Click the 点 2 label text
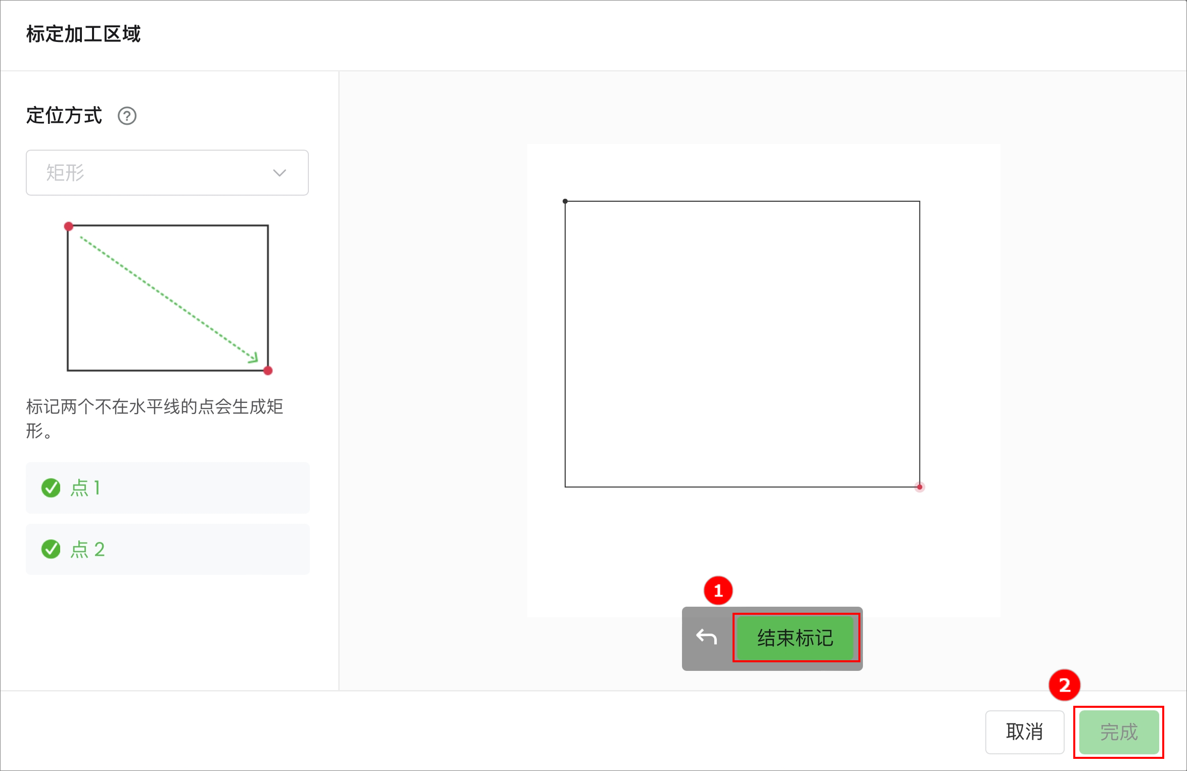Screen dimensions: 1187x771 pyautogui.click(x=87, y=549)
